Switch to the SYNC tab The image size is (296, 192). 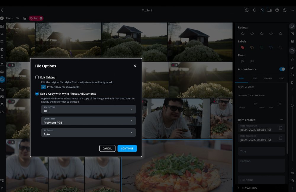coord(281,78)
